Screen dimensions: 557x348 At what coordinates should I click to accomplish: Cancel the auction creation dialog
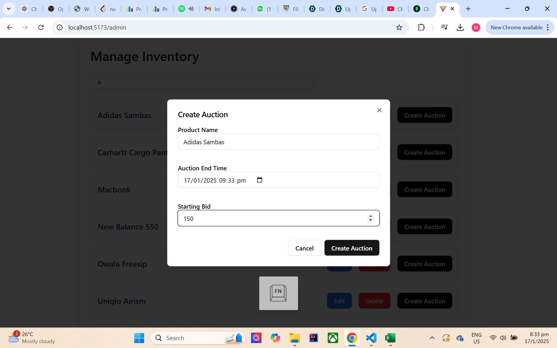coord(304,248)
